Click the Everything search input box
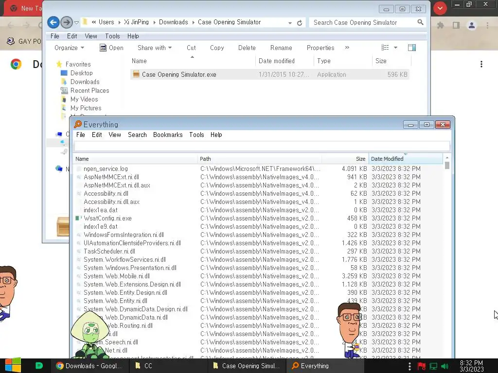This screenshot has height=373, width=498. pyautogui.click(x=262, y=146)
